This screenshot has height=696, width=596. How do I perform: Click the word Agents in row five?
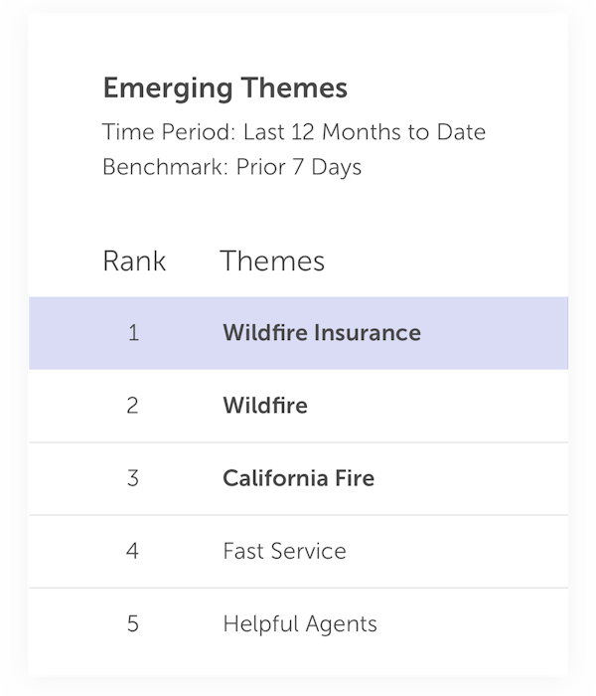342,625
